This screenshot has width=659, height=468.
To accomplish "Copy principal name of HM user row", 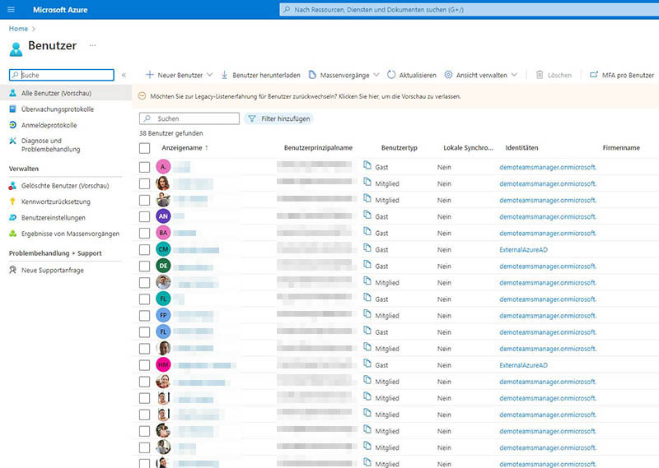I will click(x=367, y=364).
